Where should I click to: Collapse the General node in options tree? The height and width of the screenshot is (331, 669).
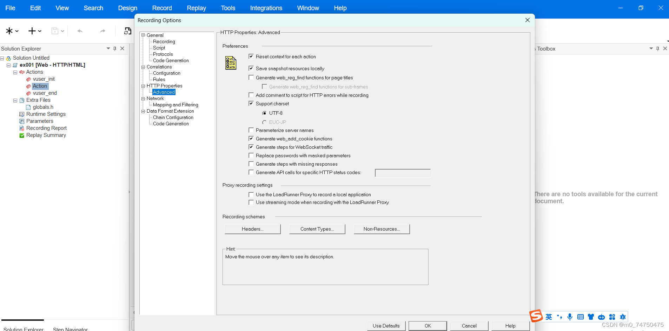click(143, 35)
